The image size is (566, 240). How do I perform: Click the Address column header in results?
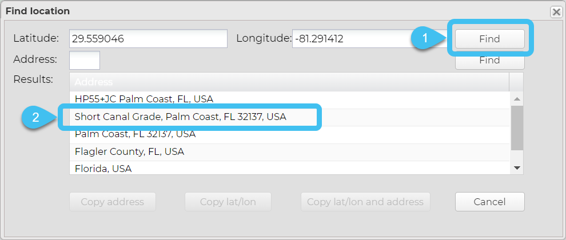point(289,82)
